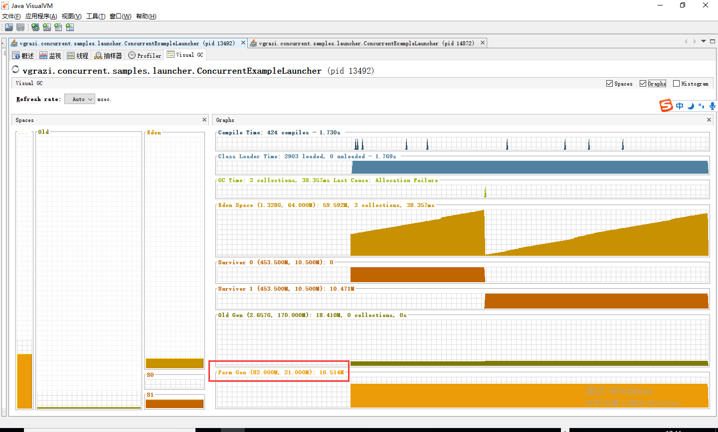Click the 'Visual GC' section header text
The height and width of the screenshot is (432, 718).
pyautogui.click(x=29, y=83)
